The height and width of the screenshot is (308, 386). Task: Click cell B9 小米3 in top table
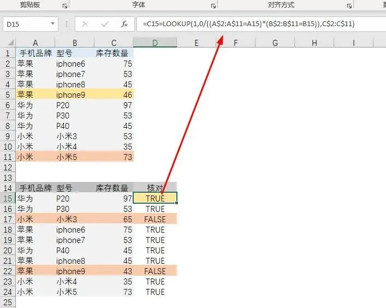click(75, 136)
